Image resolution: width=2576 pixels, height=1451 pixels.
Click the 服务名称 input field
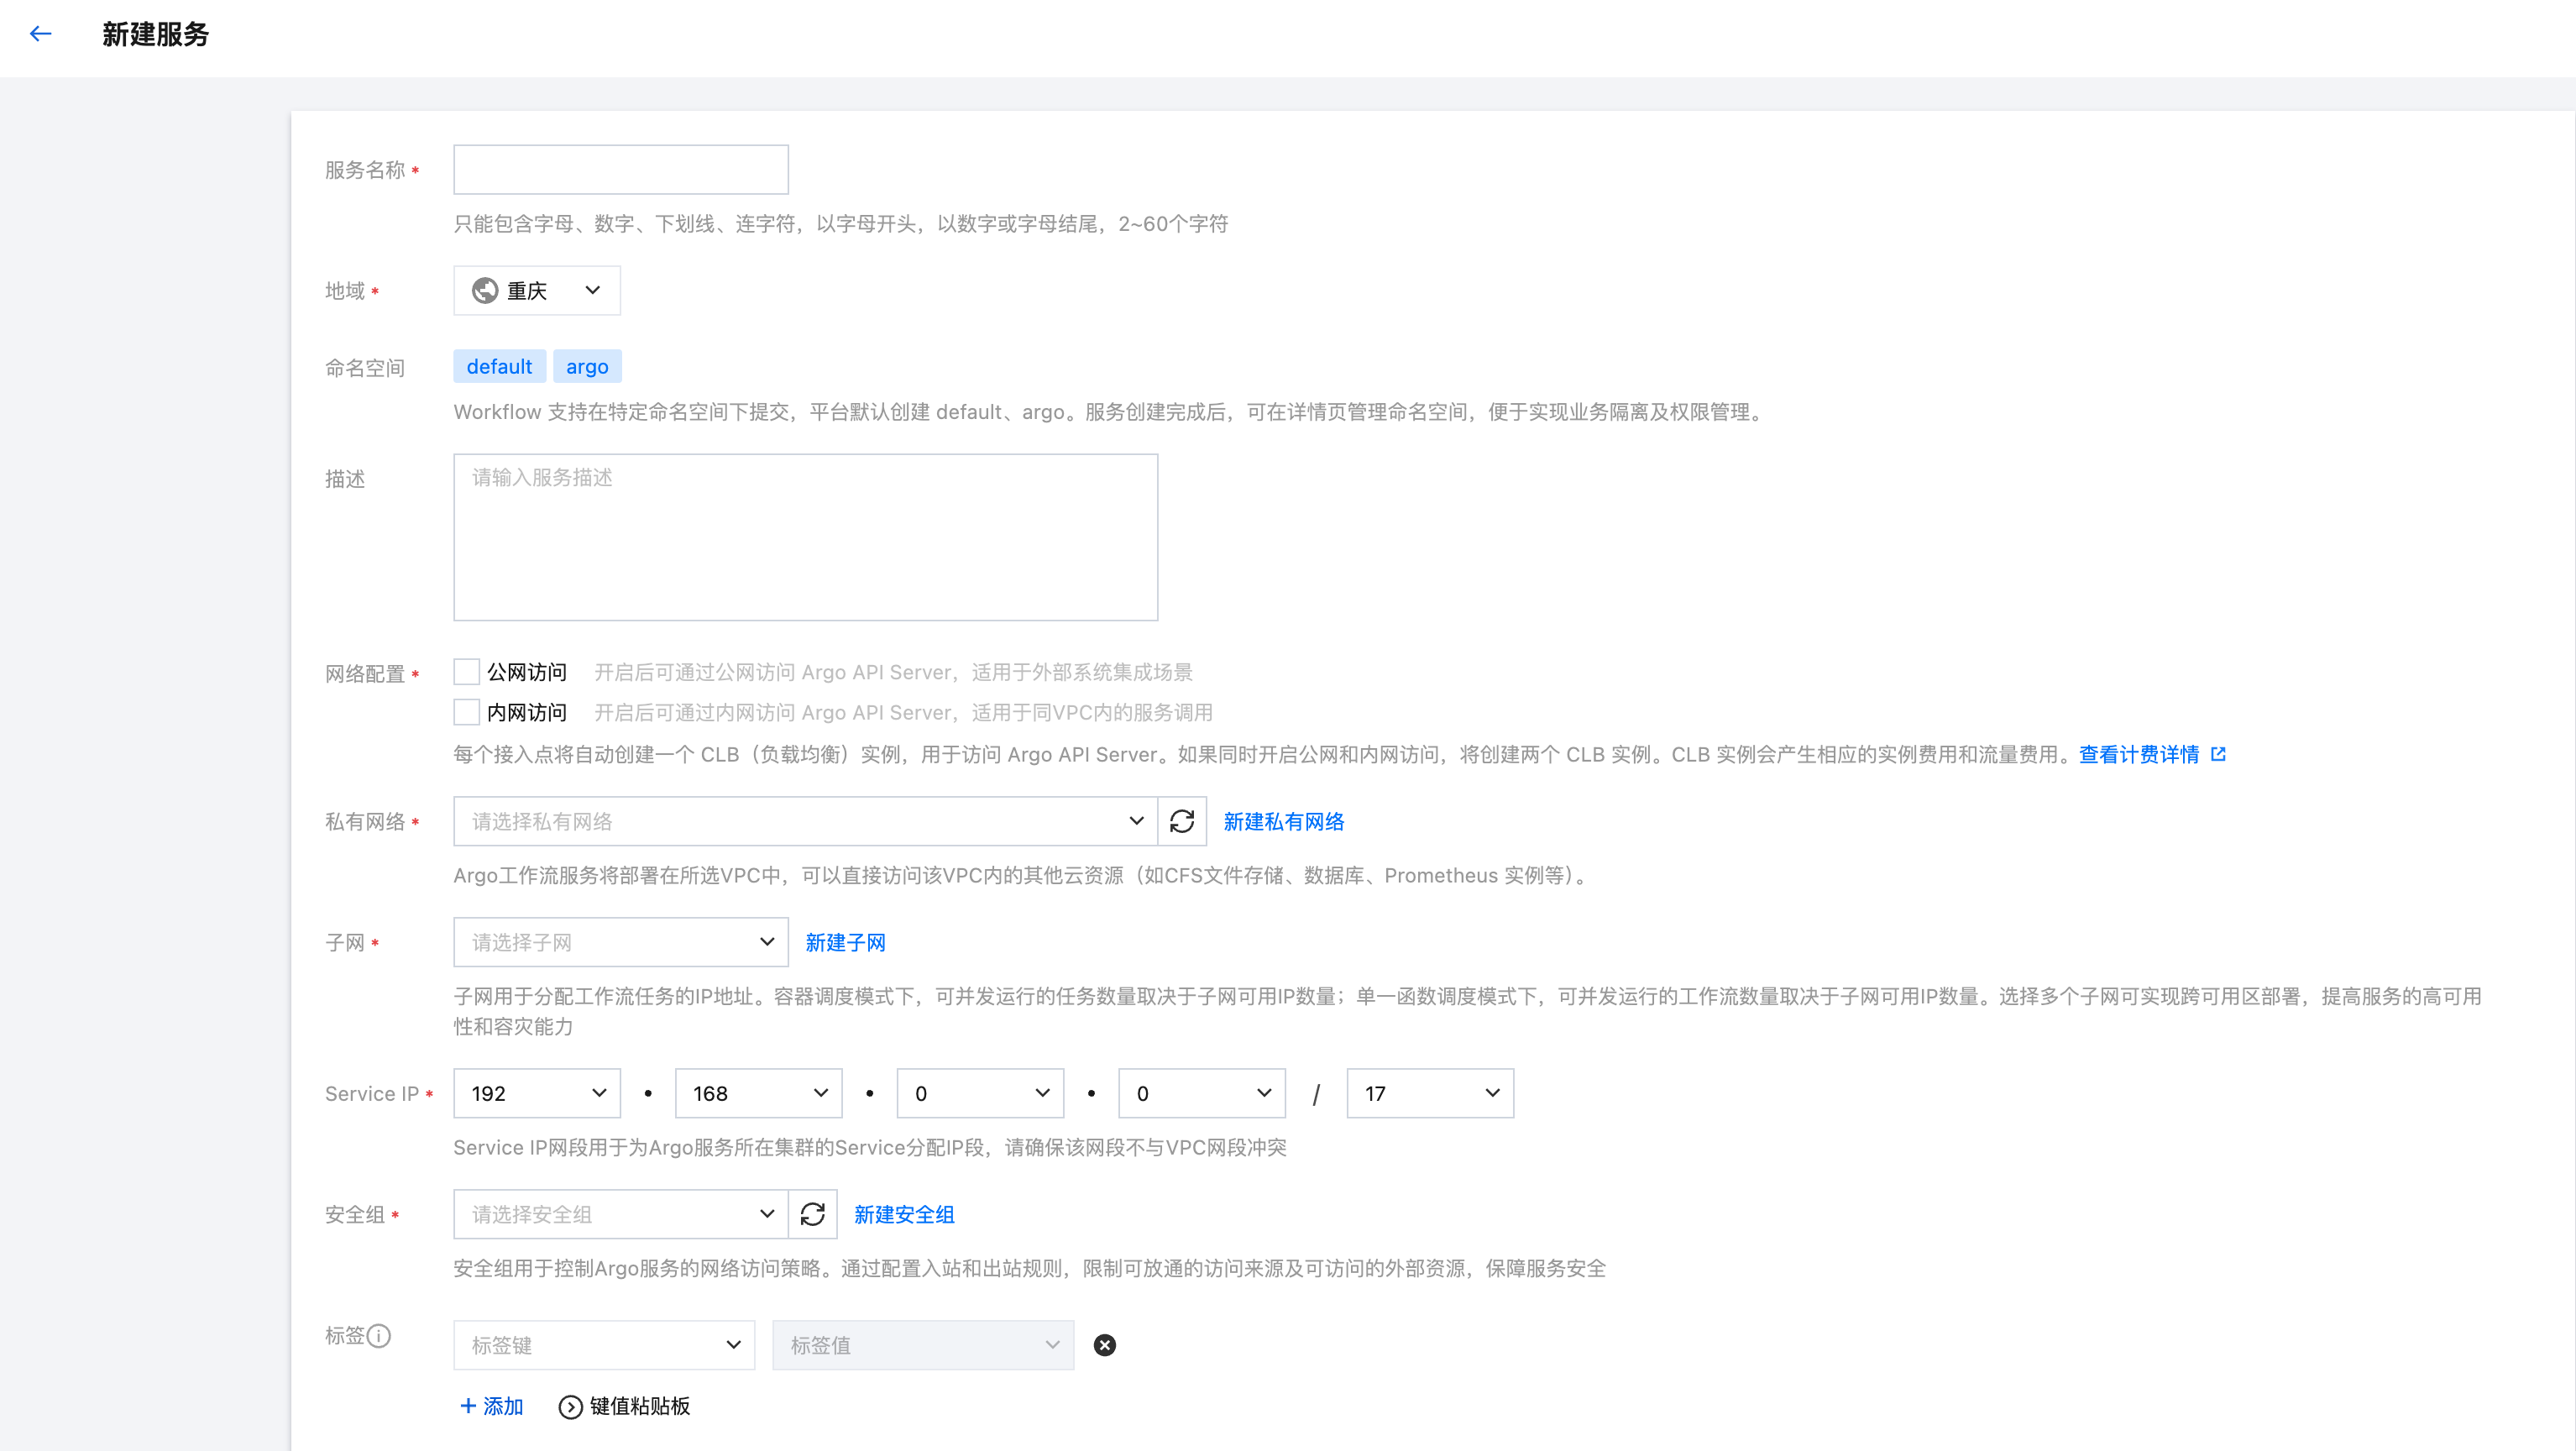pyautogui.click(x=620, y=170)
